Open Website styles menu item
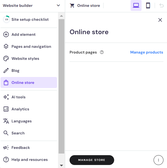This screenshot has height=168, width=167. click(x=29, y=58)
